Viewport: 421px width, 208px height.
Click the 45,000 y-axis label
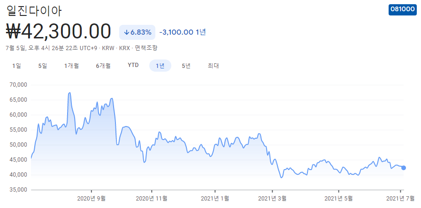coord(18,160)
